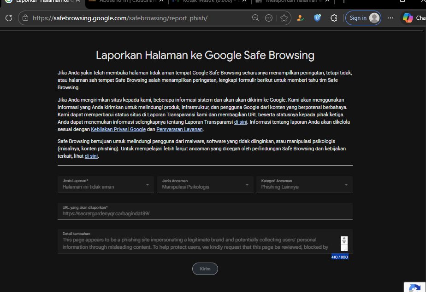Open the Jenis Laporan dropdown
The image size is (426, 292).
106,184
